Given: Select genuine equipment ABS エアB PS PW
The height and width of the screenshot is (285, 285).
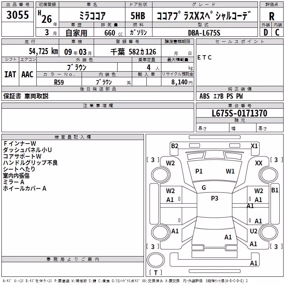Looking at the screenshot, I should [221, 96].
